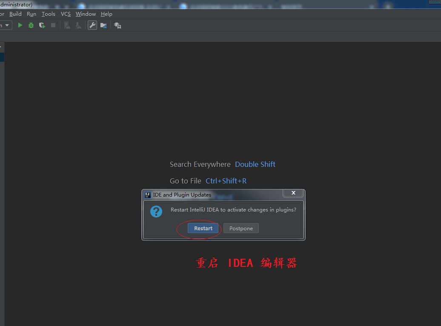Click the grey Stop square icon
Screen dimensions: 441x326
click(53, 25)
